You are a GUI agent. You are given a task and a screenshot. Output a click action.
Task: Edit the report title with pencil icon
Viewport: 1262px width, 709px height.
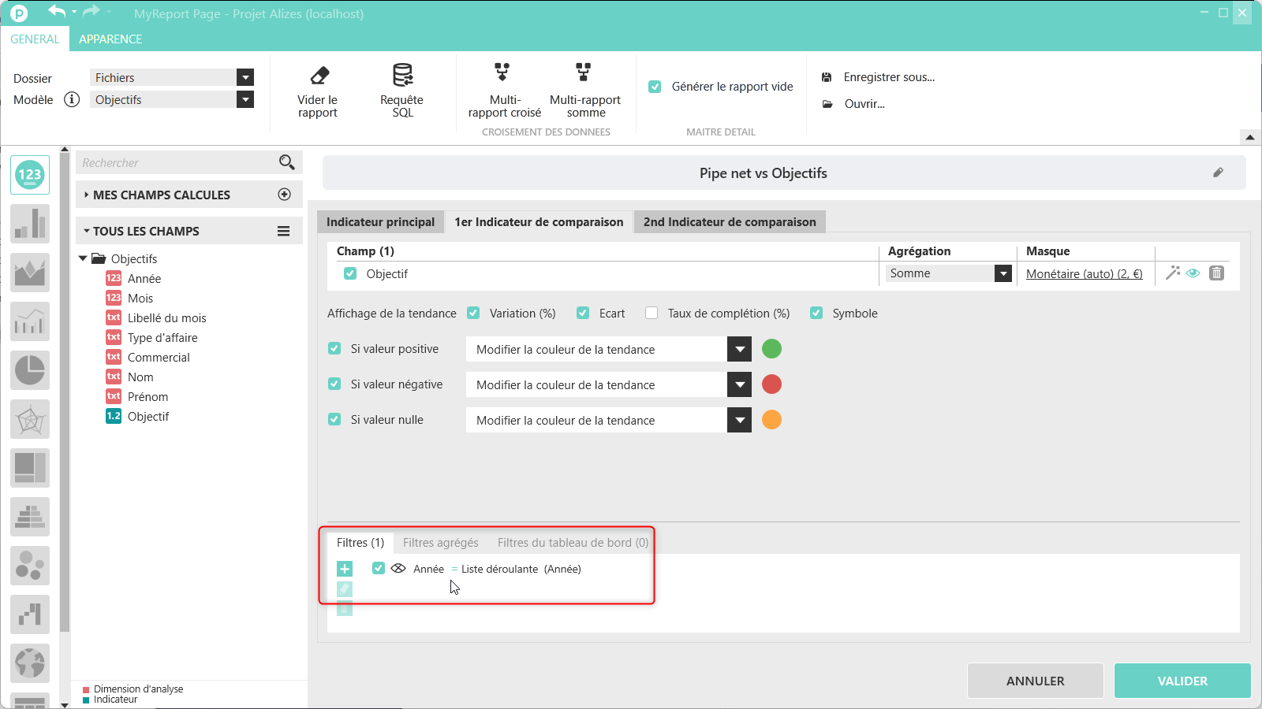pyautogui.click(x=1218, y=173)
